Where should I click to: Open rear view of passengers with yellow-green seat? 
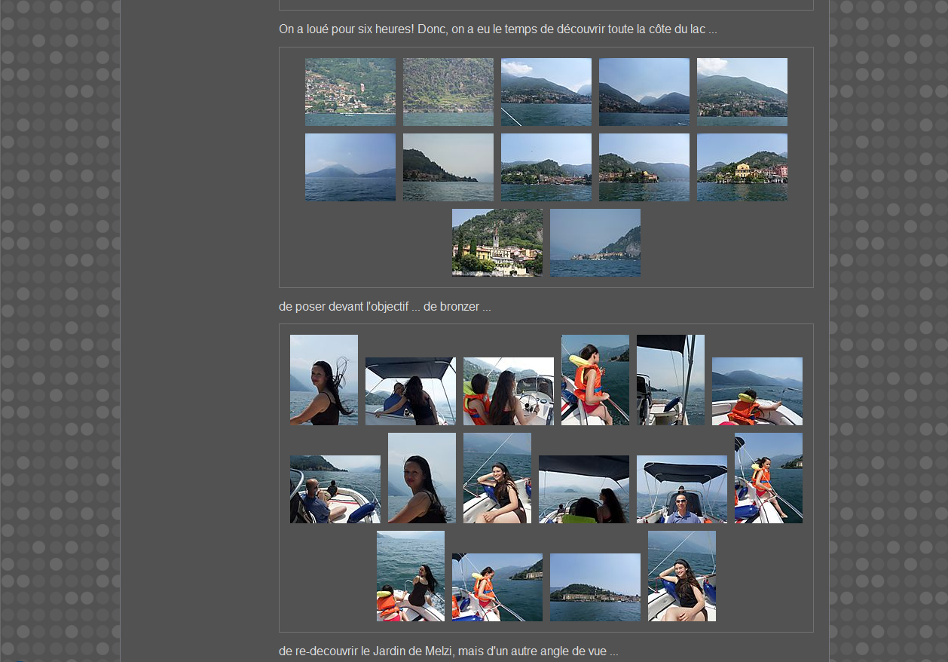[x=583, y=489]
